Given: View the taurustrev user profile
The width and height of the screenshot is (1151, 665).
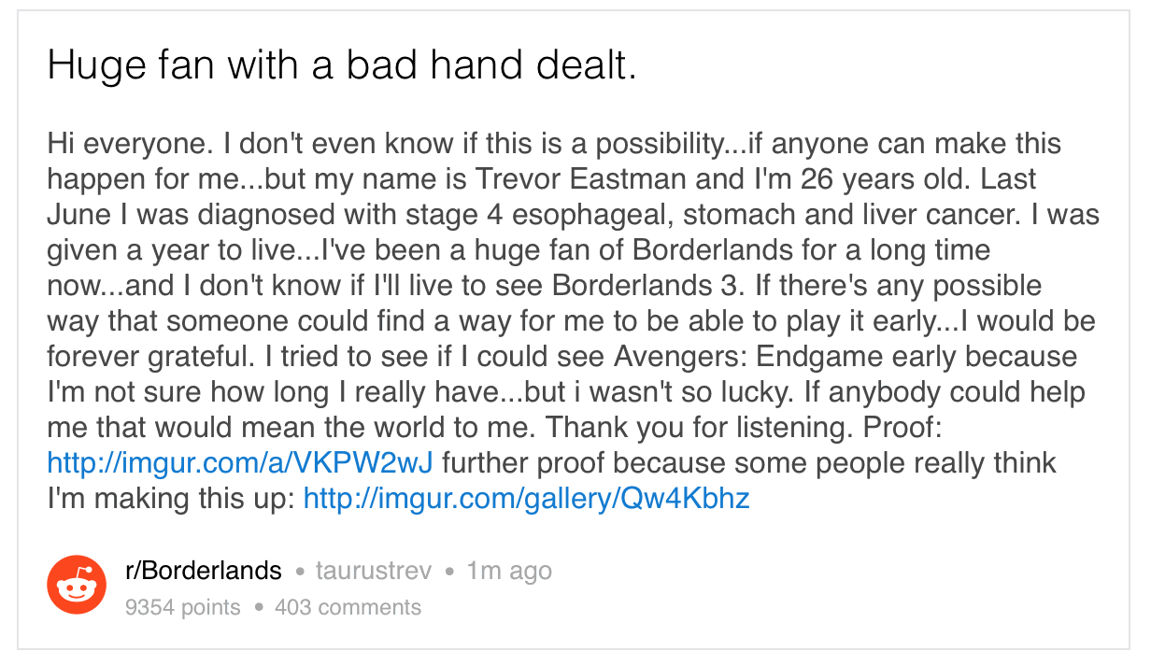Looking at the screenshot, I should click(374, 571).
